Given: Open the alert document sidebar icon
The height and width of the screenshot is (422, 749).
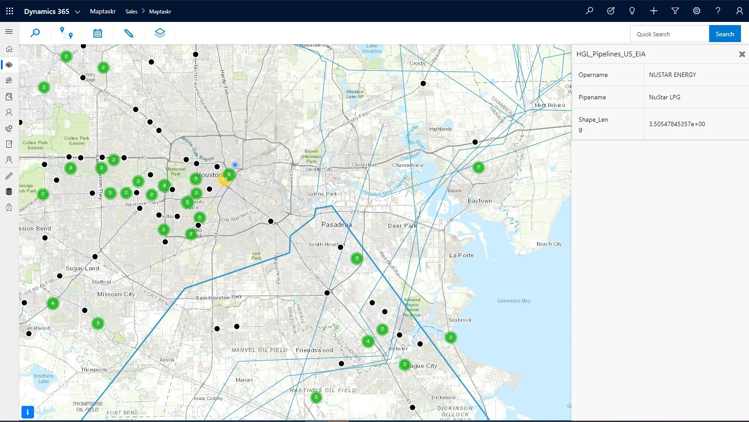Looking at the screenshot, I should click(9, 144).
